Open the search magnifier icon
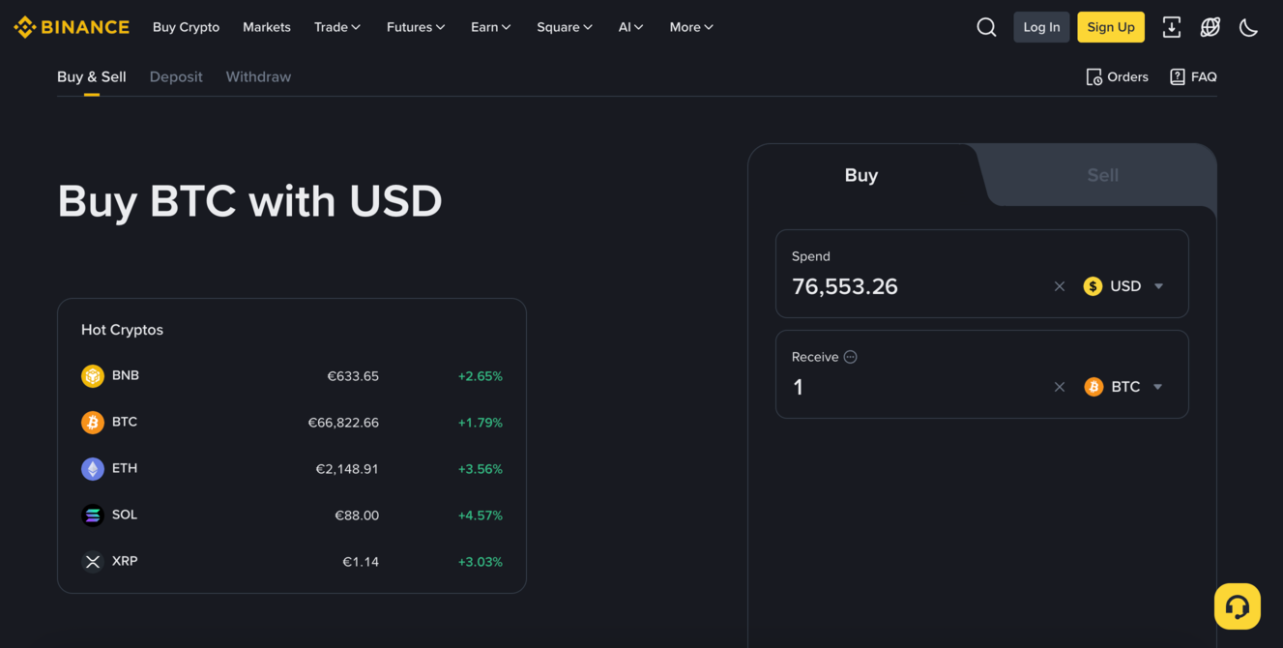The height and width of the screenshot is (648, 1283). click(986, 27)
